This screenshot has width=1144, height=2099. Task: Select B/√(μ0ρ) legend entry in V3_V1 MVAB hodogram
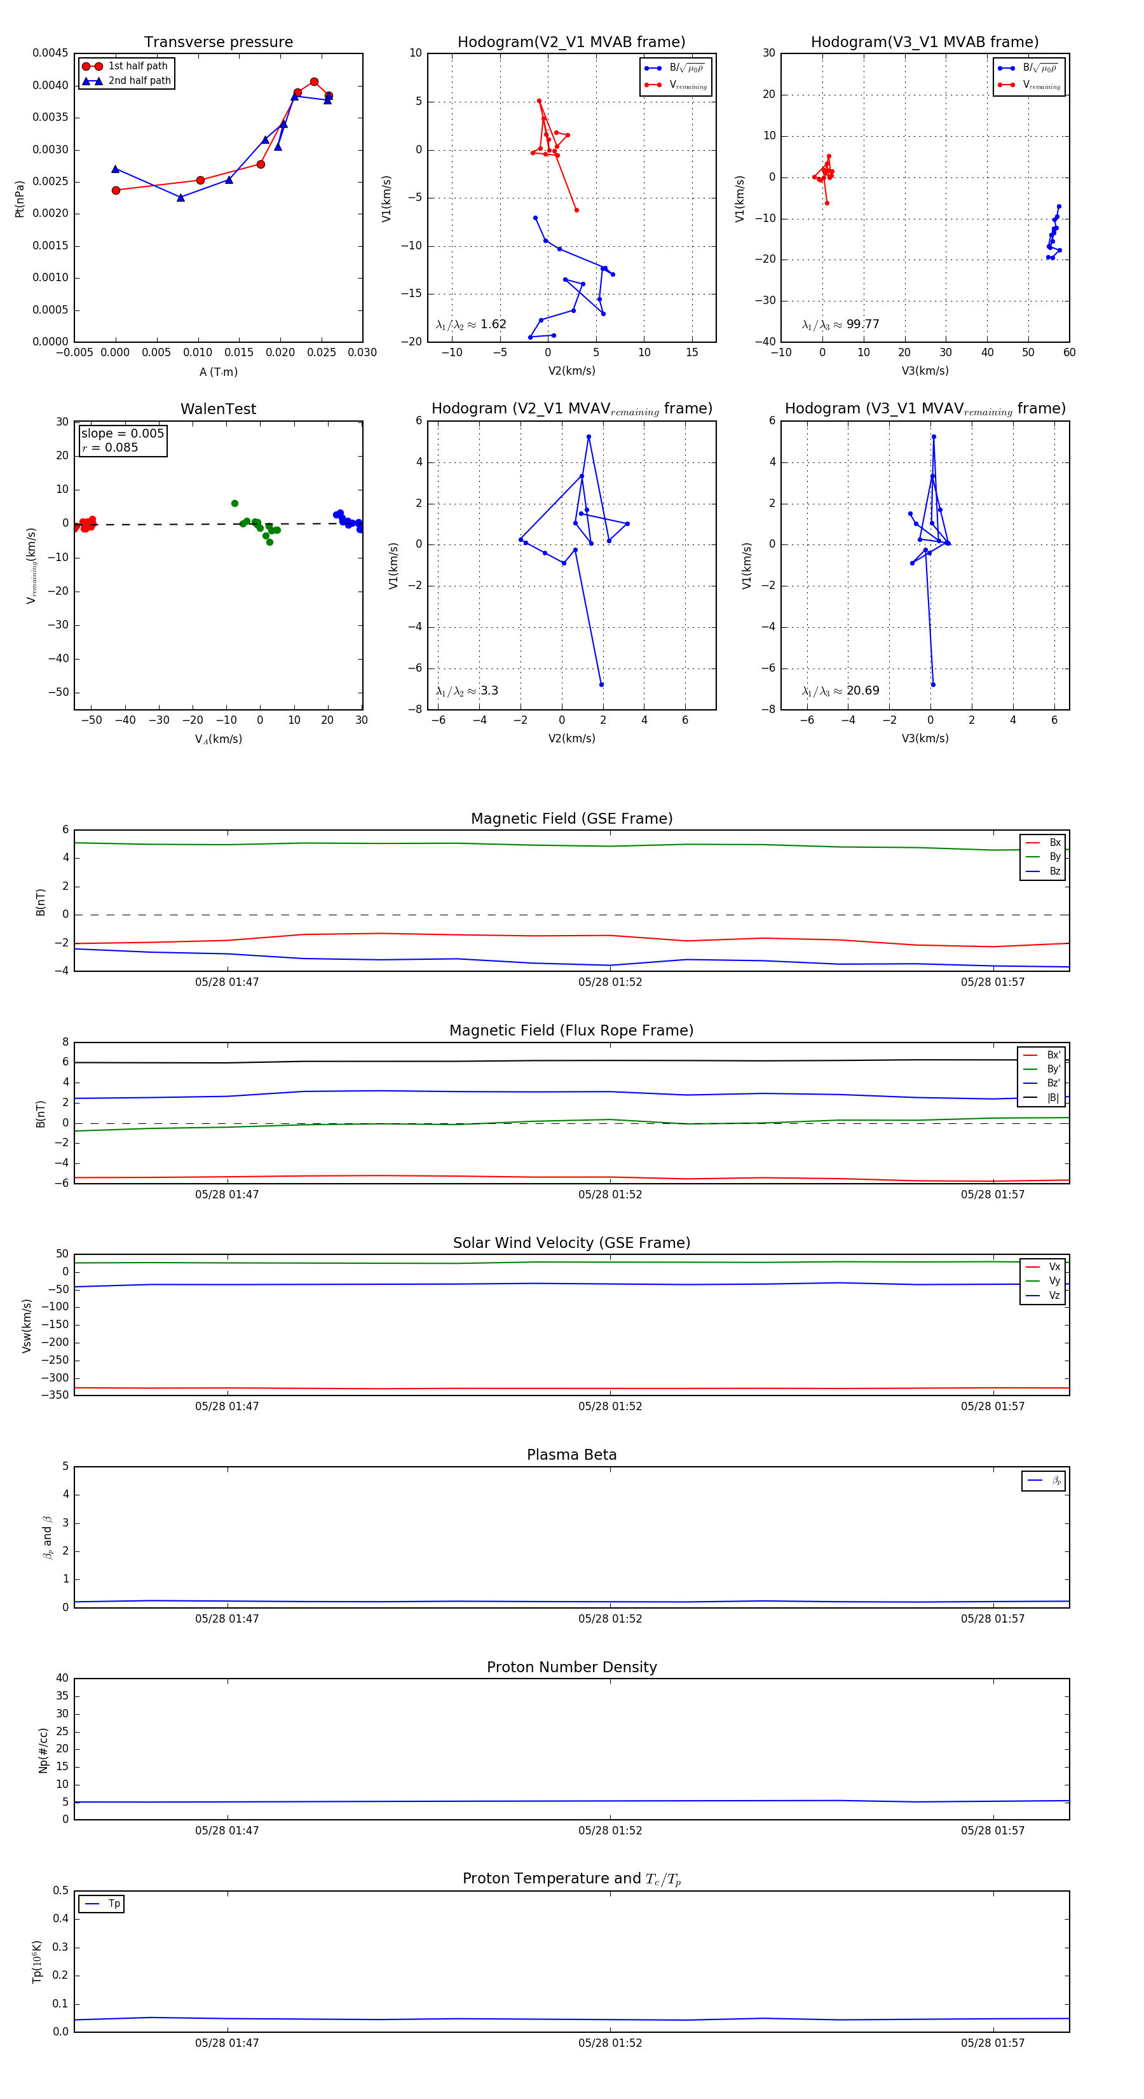point(1028,69)
